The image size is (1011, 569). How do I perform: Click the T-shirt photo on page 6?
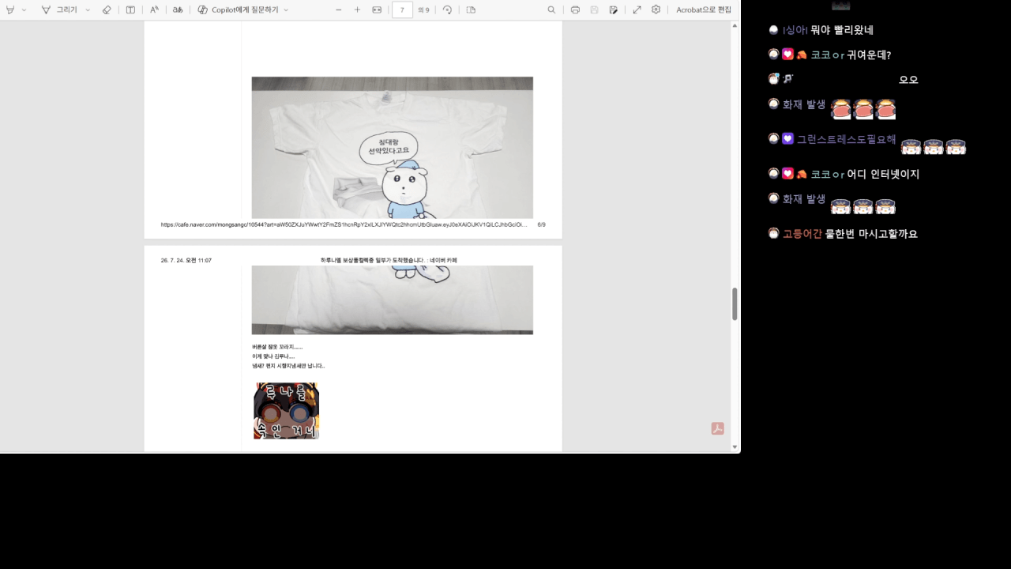(x=393, y=148)
